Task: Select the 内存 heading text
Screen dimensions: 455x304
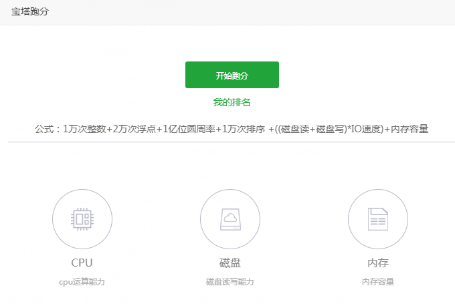Action: 378,263
